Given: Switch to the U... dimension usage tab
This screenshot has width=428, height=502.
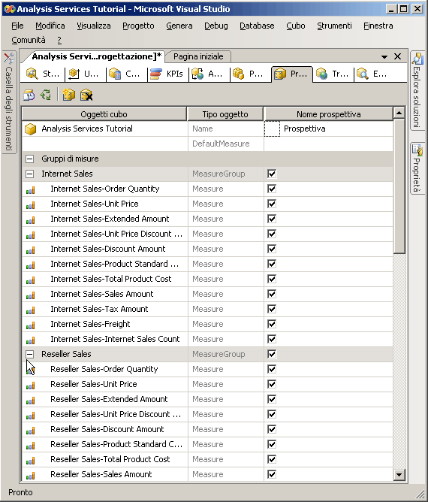Looking at the screenshot, I should point(84,74).
